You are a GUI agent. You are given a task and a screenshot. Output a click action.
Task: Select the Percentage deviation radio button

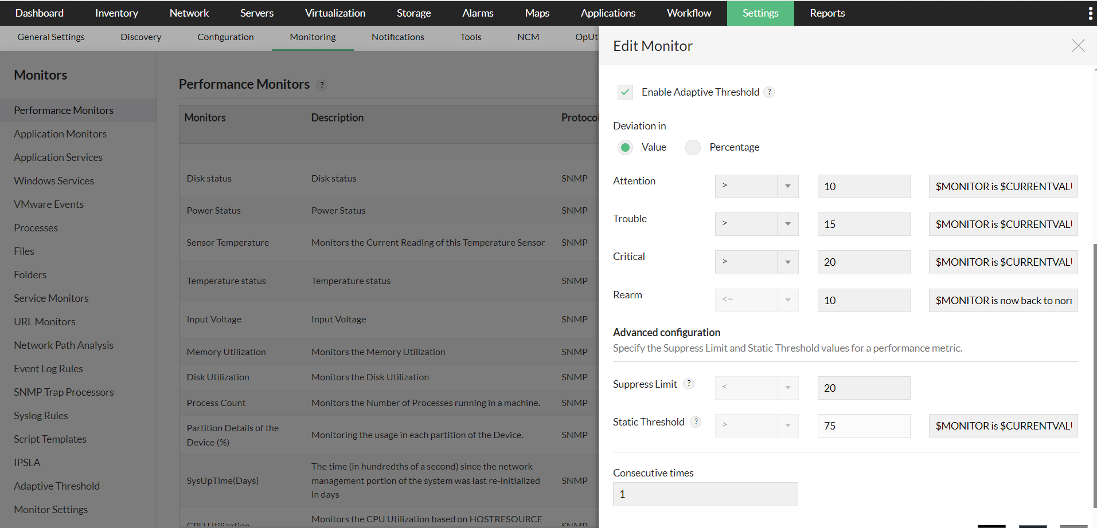click(x=693, y=147)
